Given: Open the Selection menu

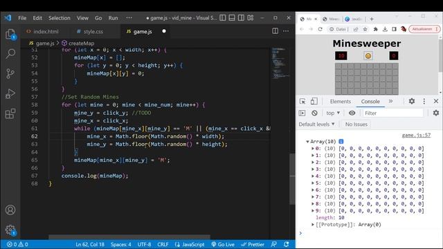Looking at the screenshot, I should click(60, 18).
